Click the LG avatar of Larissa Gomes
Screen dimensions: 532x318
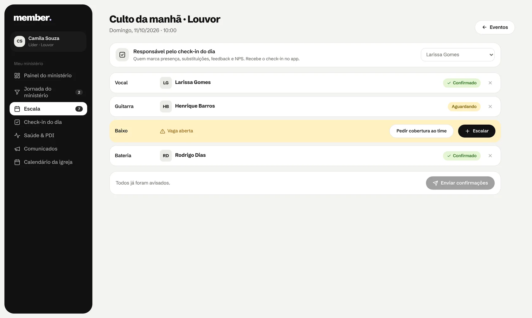[x=166, y=83]
